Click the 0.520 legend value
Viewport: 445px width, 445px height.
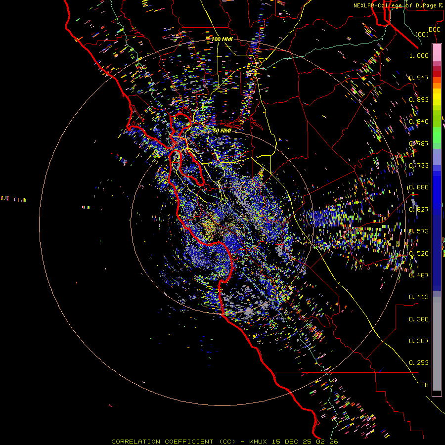pyautogui.click(x=419, y=254)
